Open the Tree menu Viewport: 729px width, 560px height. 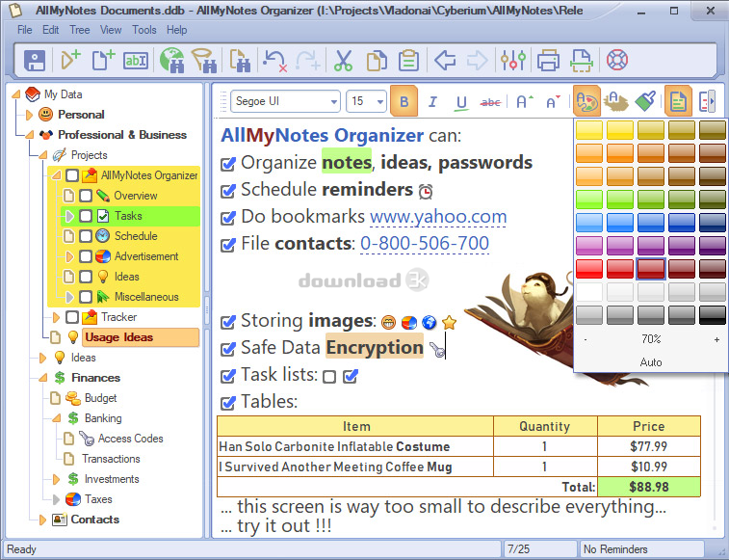point(80,30)
